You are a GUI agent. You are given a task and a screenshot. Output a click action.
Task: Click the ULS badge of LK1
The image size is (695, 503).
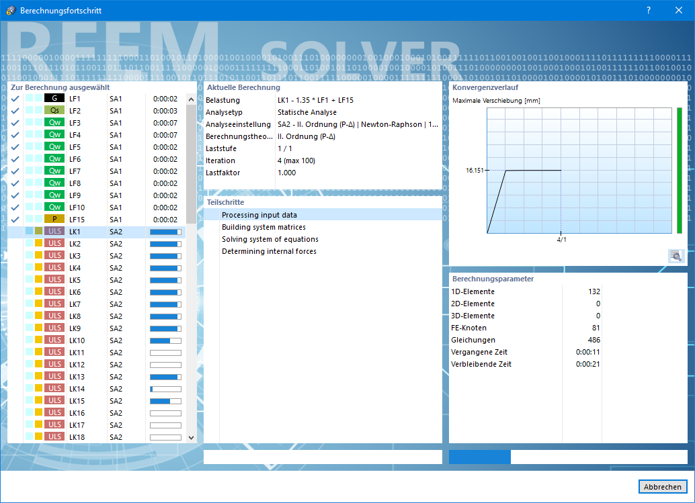(54, 231)
